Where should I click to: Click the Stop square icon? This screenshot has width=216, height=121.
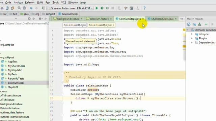click(113, 8)
